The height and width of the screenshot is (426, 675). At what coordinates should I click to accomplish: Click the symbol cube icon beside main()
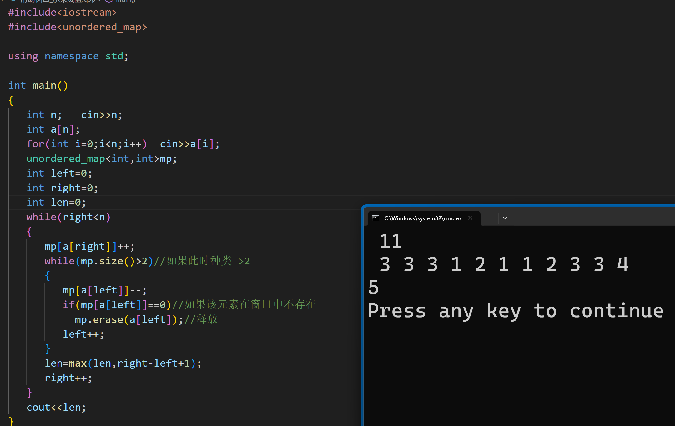(x=109, y=1)
